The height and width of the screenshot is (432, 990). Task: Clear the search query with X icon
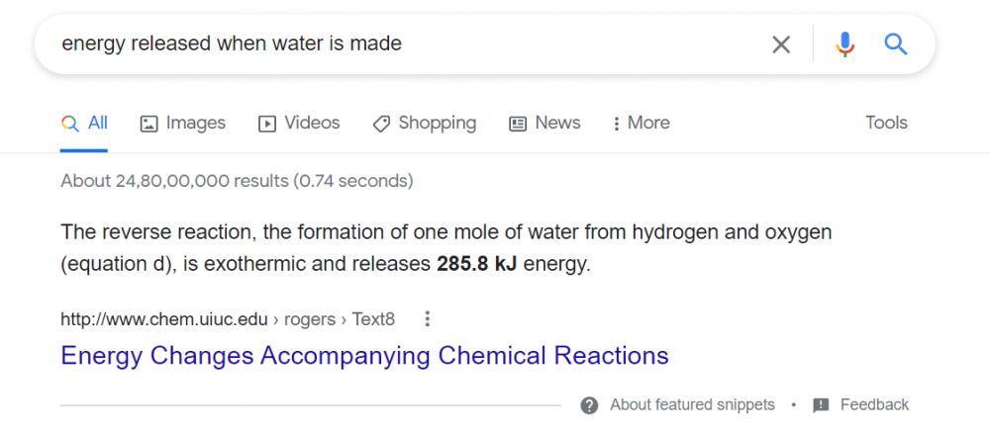781,44
